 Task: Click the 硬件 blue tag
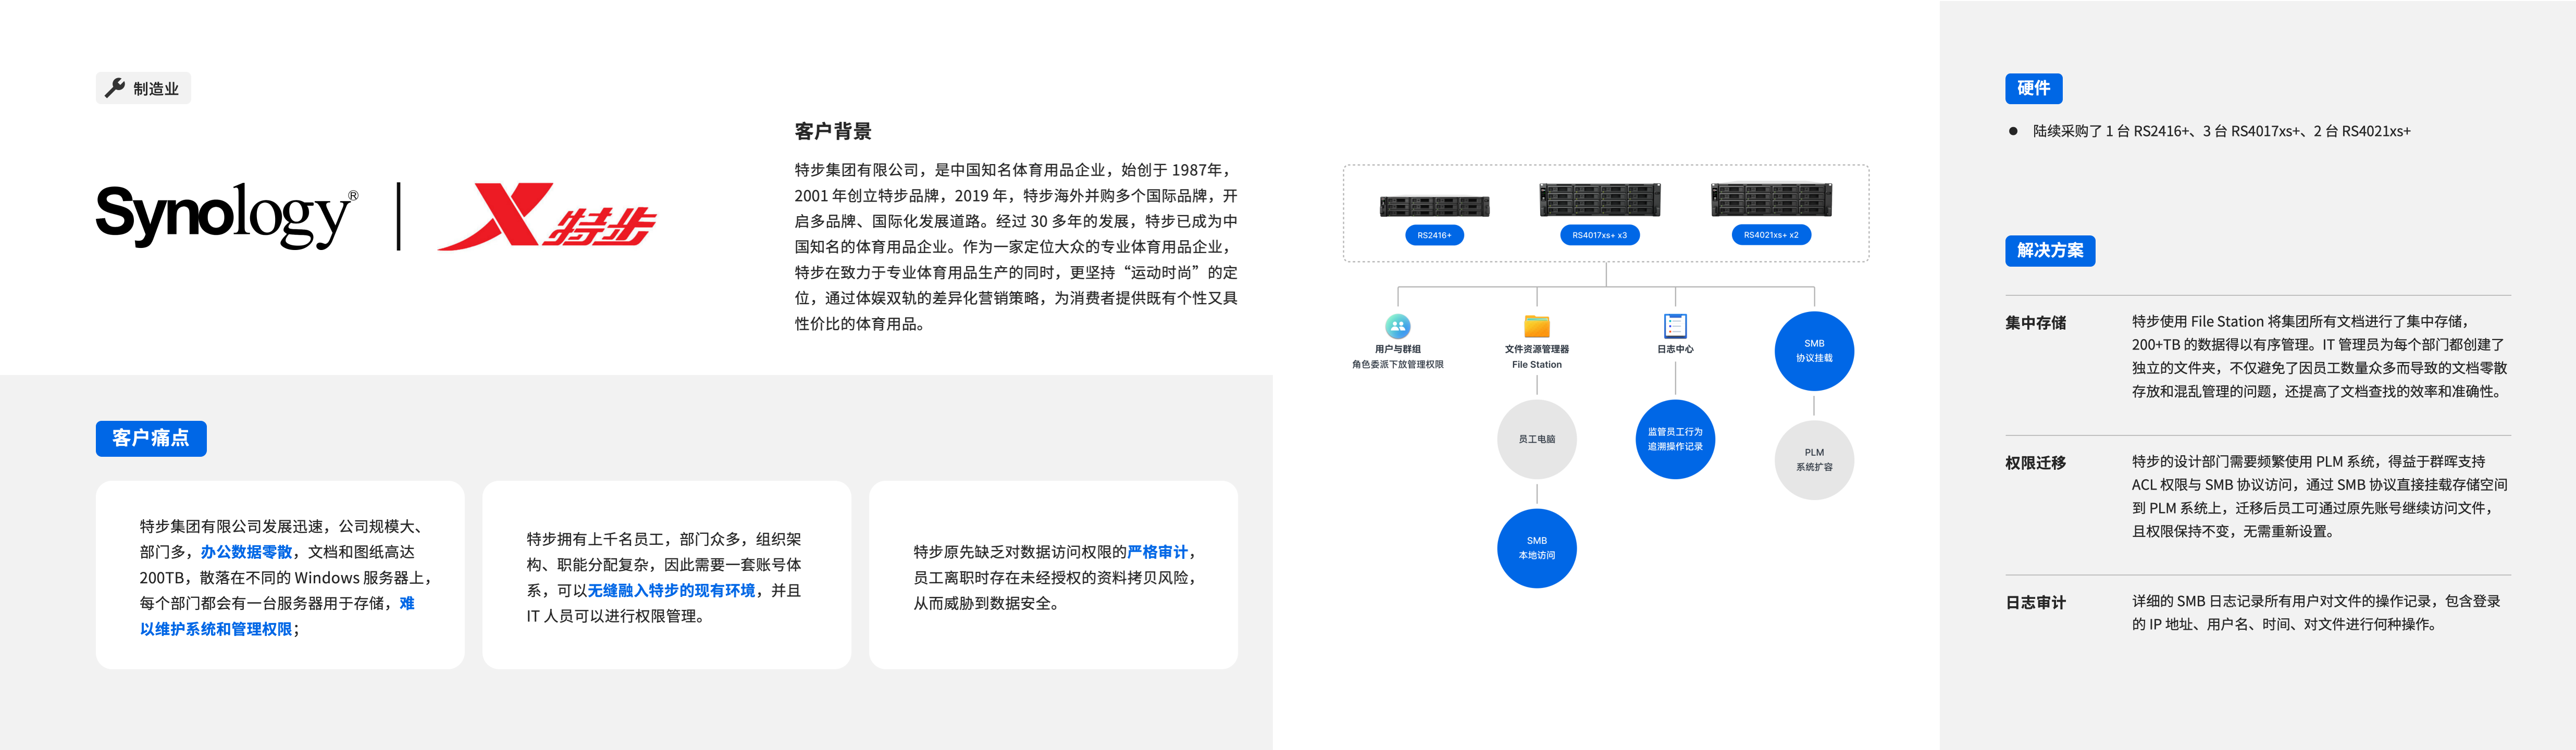pos(2033,88)
